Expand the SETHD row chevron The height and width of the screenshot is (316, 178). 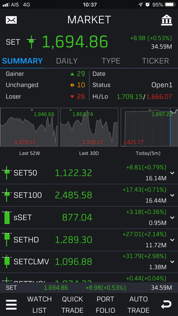[x=172, y=240]
